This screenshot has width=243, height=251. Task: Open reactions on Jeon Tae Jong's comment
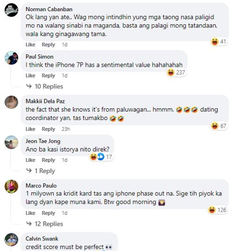click(x=101, y=157)
